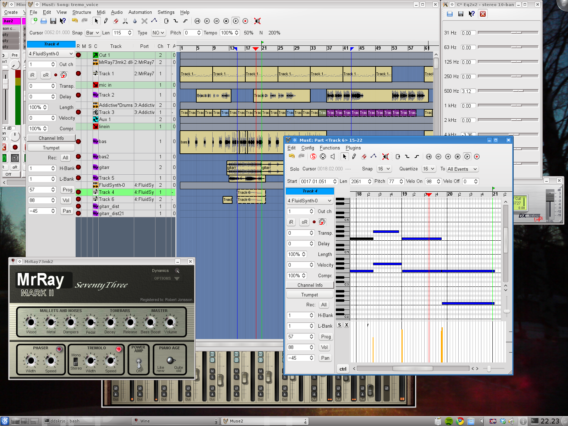Open the Functions menu in piano roll
This screenshot has width=568, height=426.
329,148
